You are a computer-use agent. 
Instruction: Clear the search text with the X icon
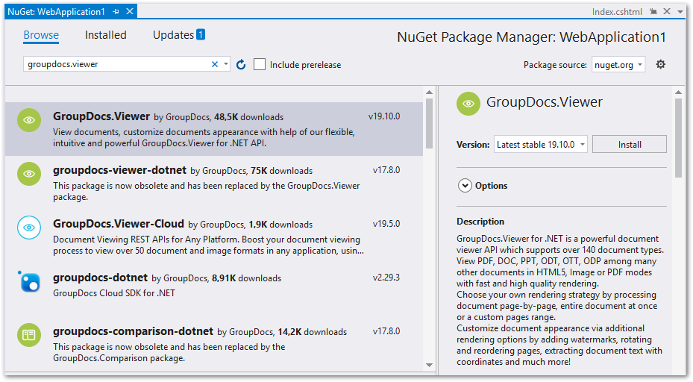pos(215,65)
